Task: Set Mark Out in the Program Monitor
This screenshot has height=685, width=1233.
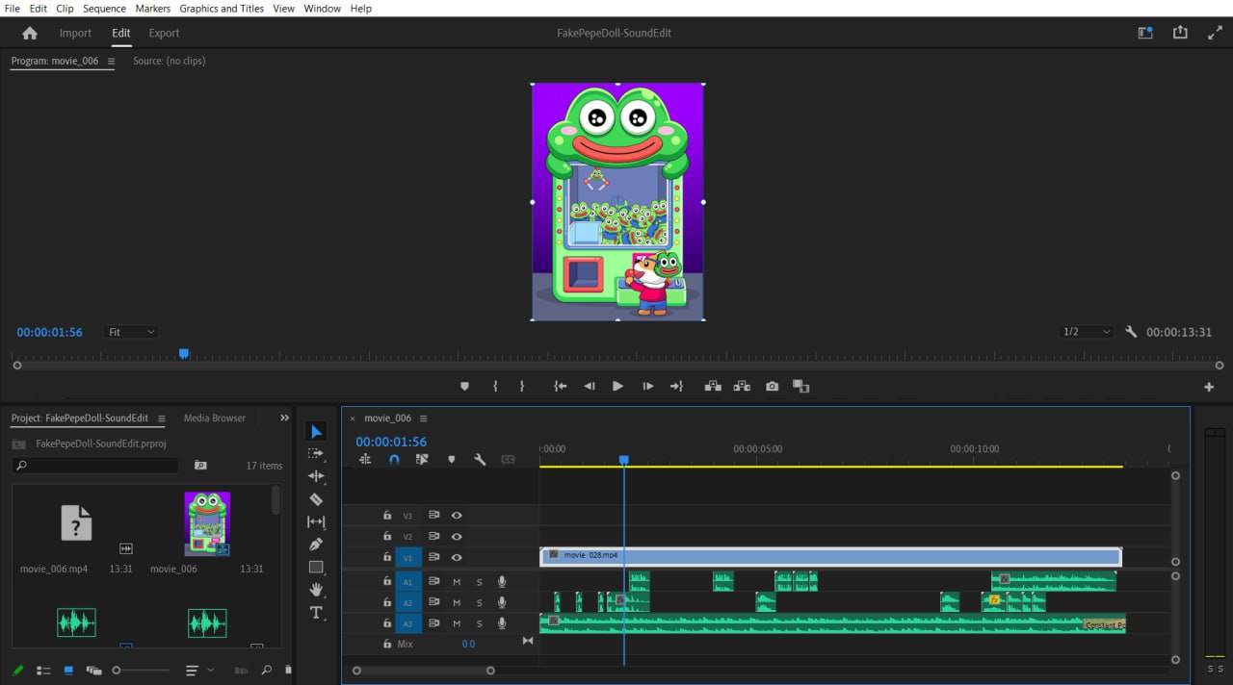Action: pyautogui.click(x=522, y=386)
